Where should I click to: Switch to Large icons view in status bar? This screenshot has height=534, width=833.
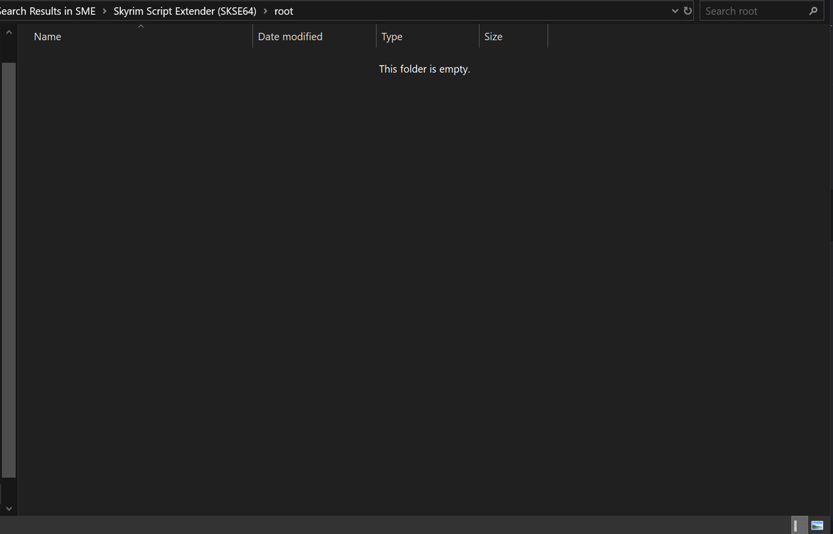point(817,525)
